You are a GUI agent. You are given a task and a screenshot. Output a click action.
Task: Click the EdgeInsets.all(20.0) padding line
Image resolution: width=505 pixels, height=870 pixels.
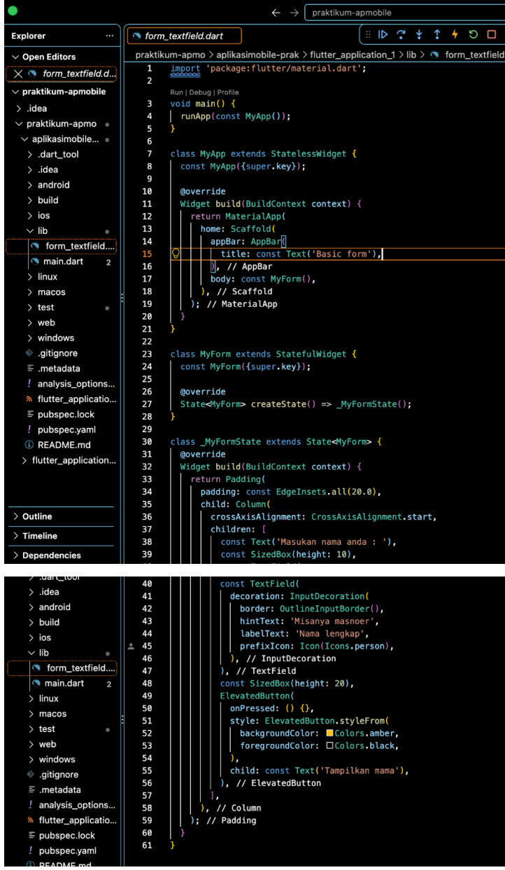click(291, 491)
